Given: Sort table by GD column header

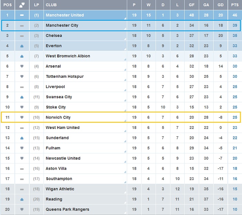Looking at the screenshot, I should [x=221, y=5].
